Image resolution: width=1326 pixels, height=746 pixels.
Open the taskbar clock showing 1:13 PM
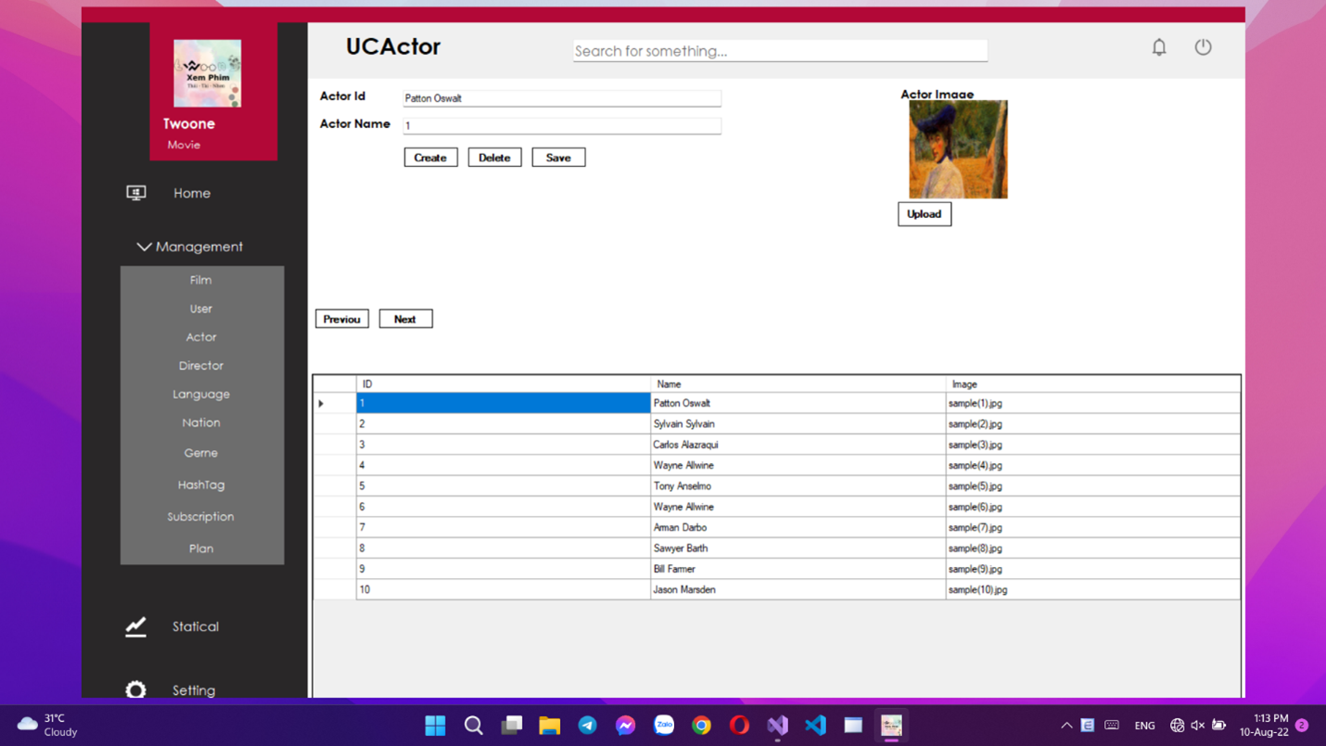coord(1264,726)
